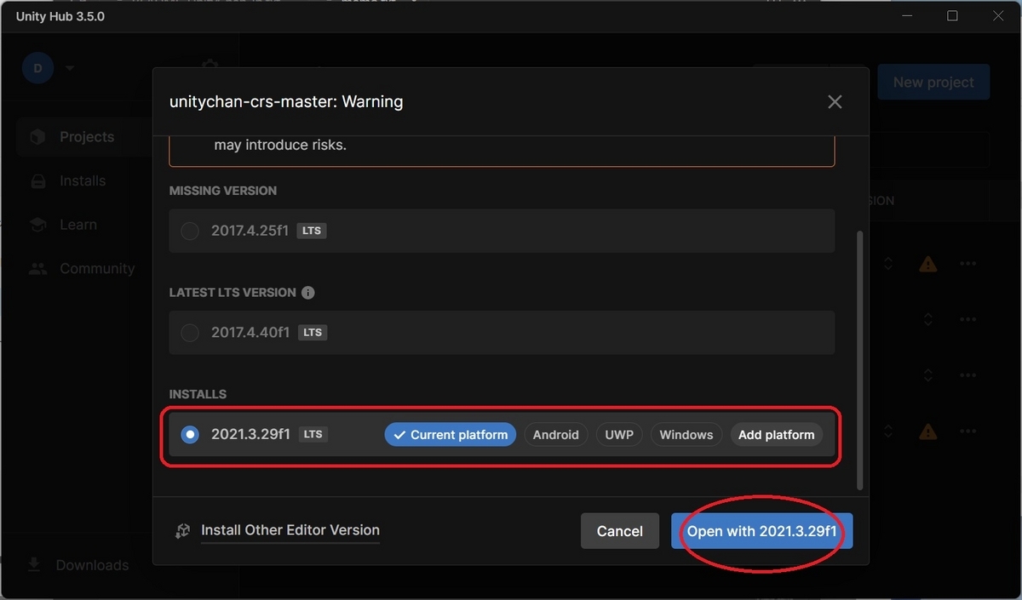Open the second project's three-dot menu
This screenshot has width=1022, height=600.
coord(967,319)
